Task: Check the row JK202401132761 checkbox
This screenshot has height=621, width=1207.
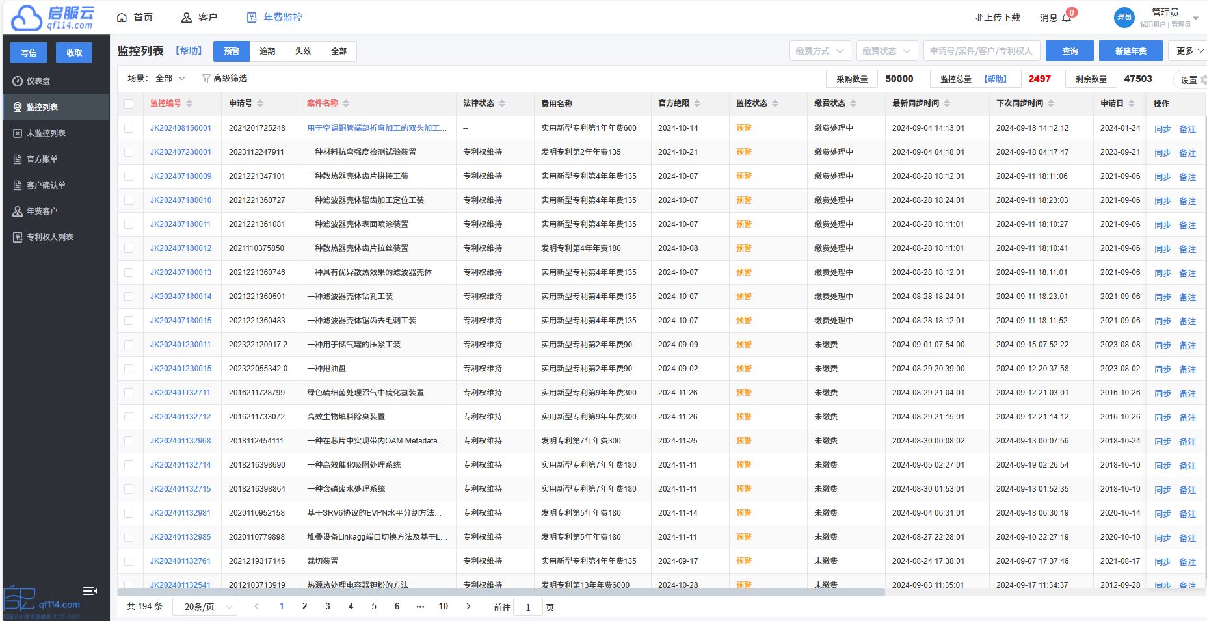Action: point(129,561)
